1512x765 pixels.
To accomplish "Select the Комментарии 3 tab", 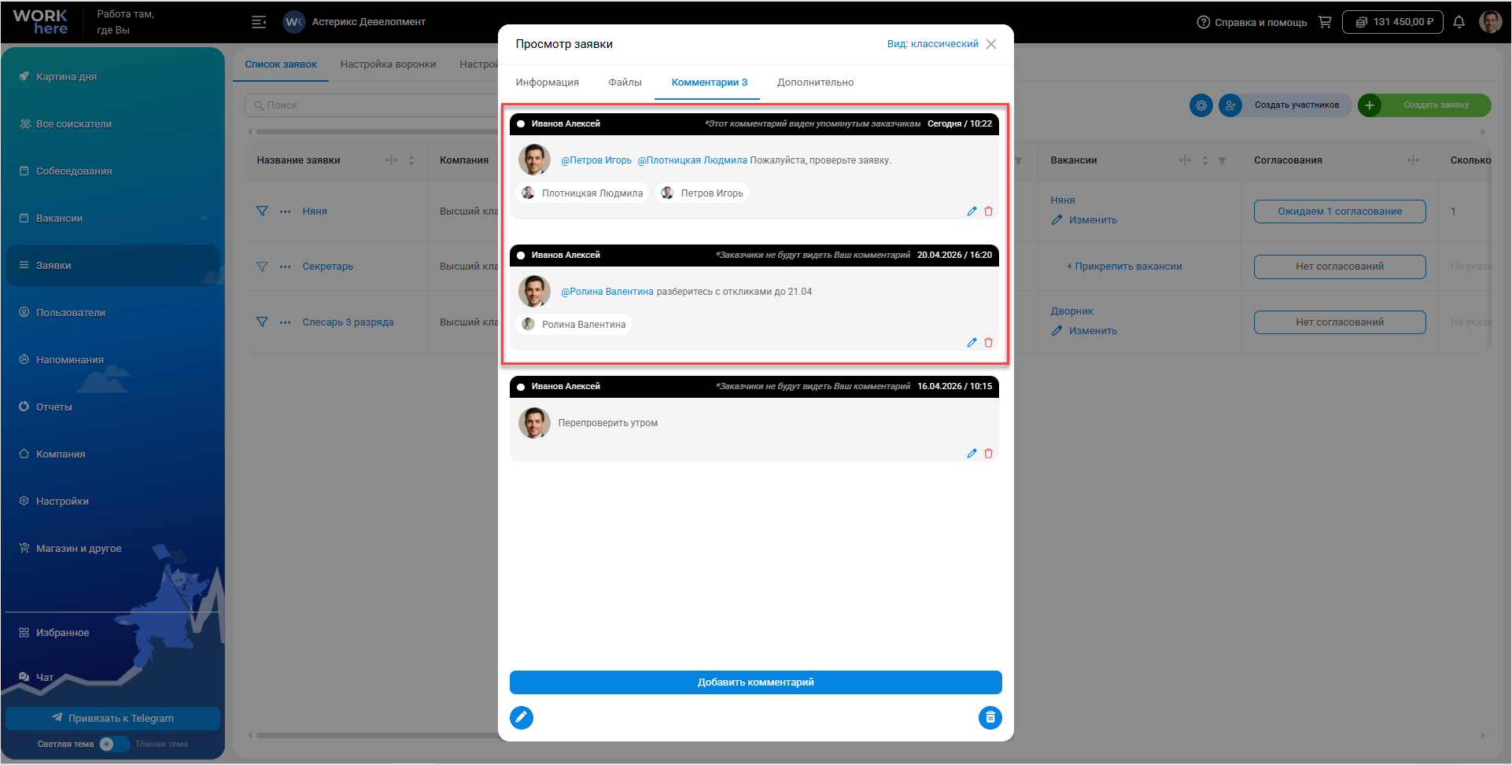I will point(709,83).
